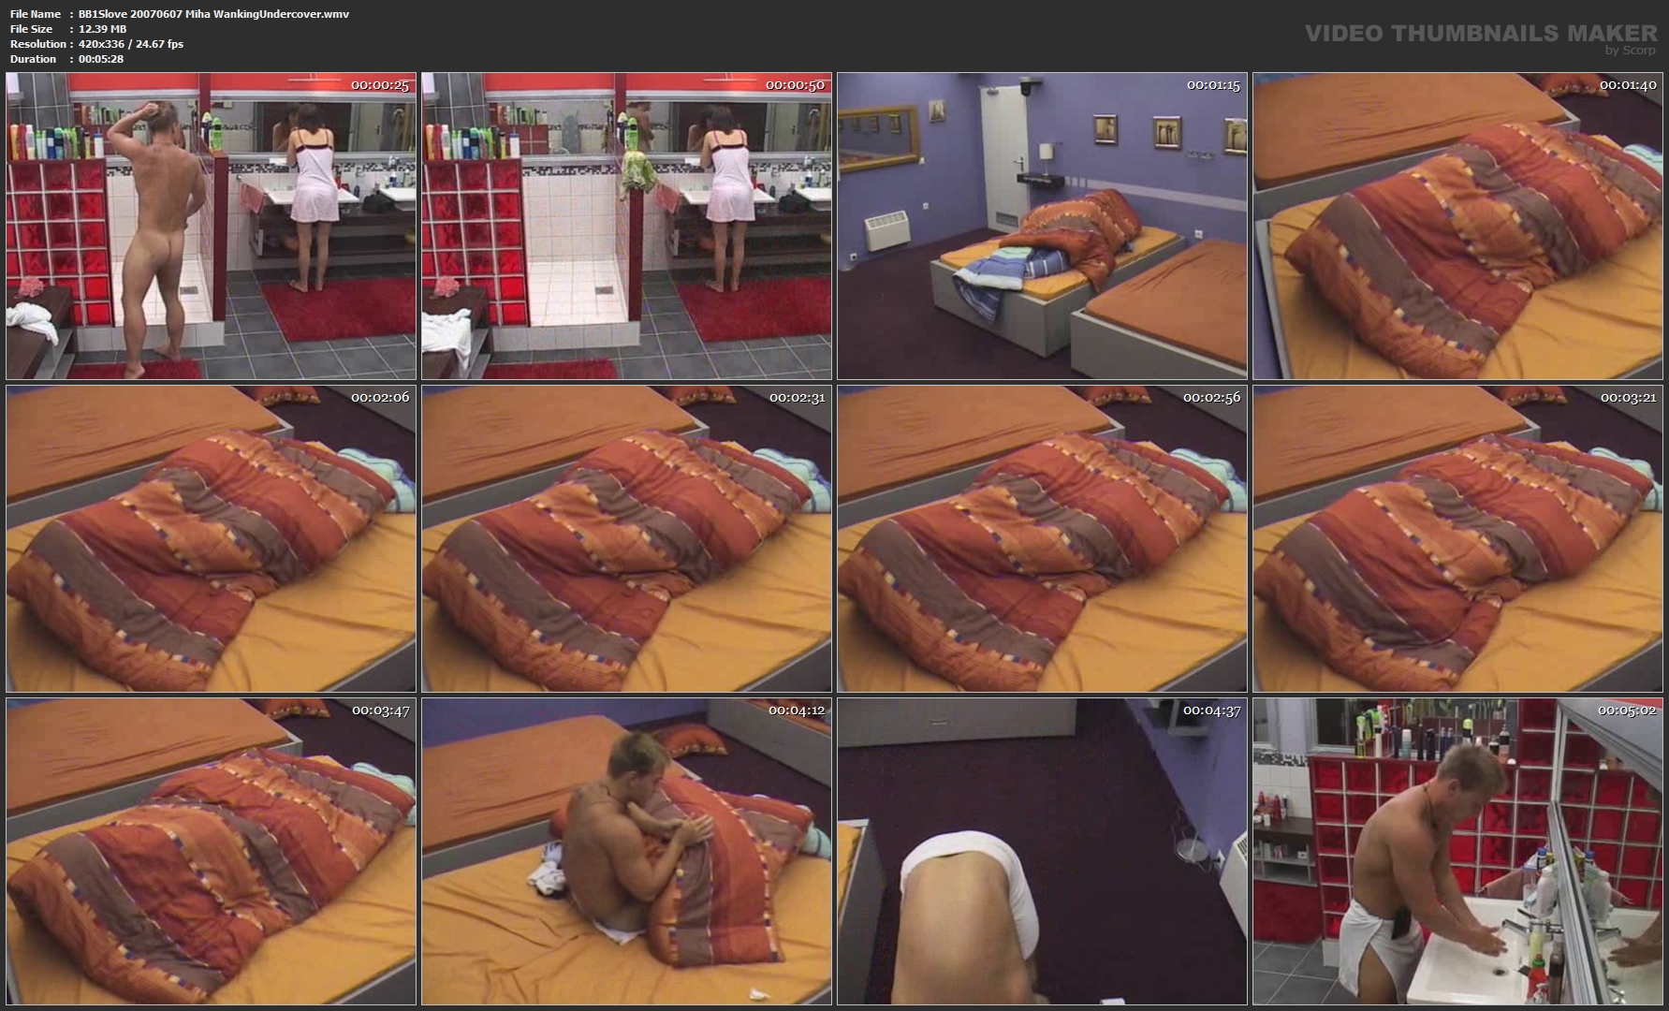Click the file name ending in .wmv
The width and height of the screenshot is (1669, 1011).
[x=213, y=14]
